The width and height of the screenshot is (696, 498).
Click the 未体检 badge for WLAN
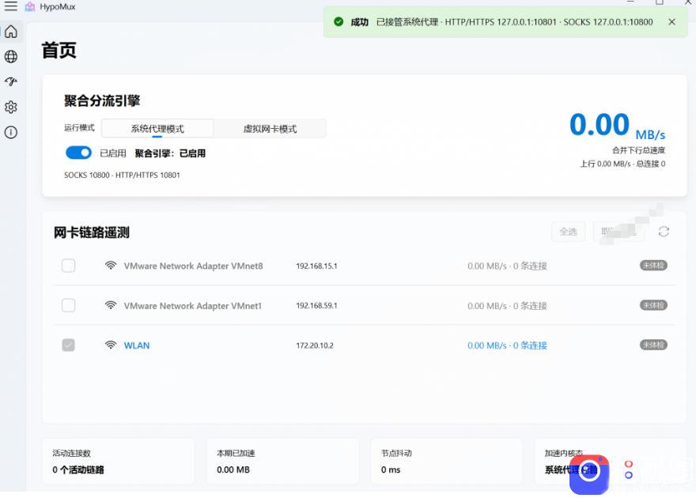click(x=653, y=345)
